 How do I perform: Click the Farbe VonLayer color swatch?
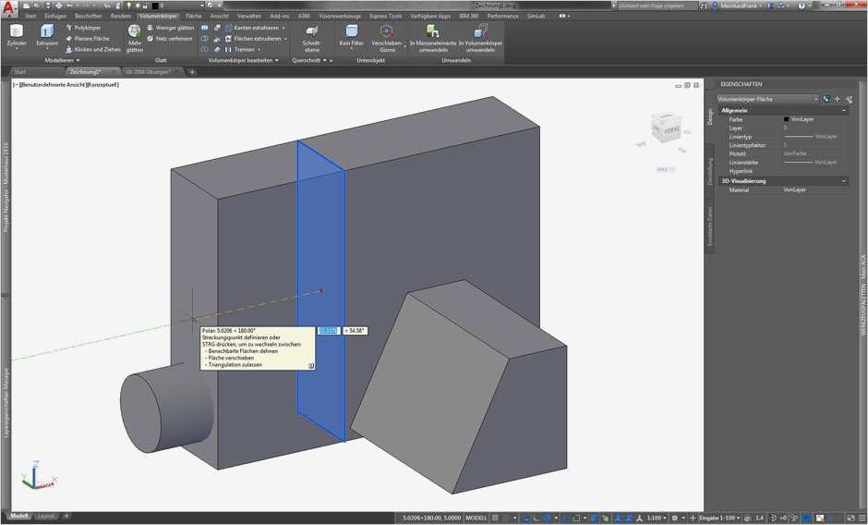pyautogui.click(x=786, y=119)
